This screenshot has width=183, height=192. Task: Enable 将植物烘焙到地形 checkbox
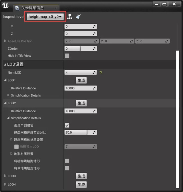tap(67, 161)
